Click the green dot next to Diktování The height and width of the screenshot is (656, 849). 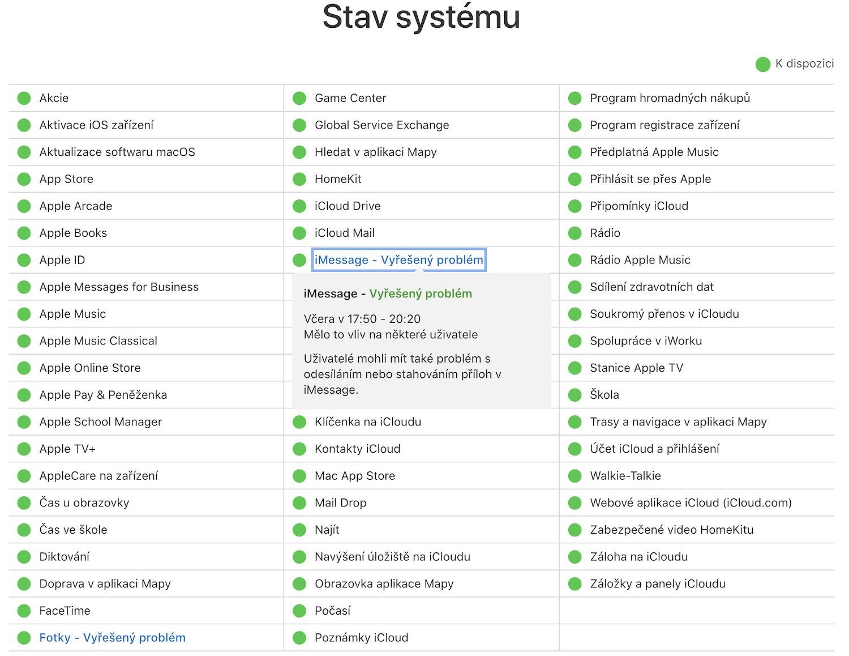[24, 557]
